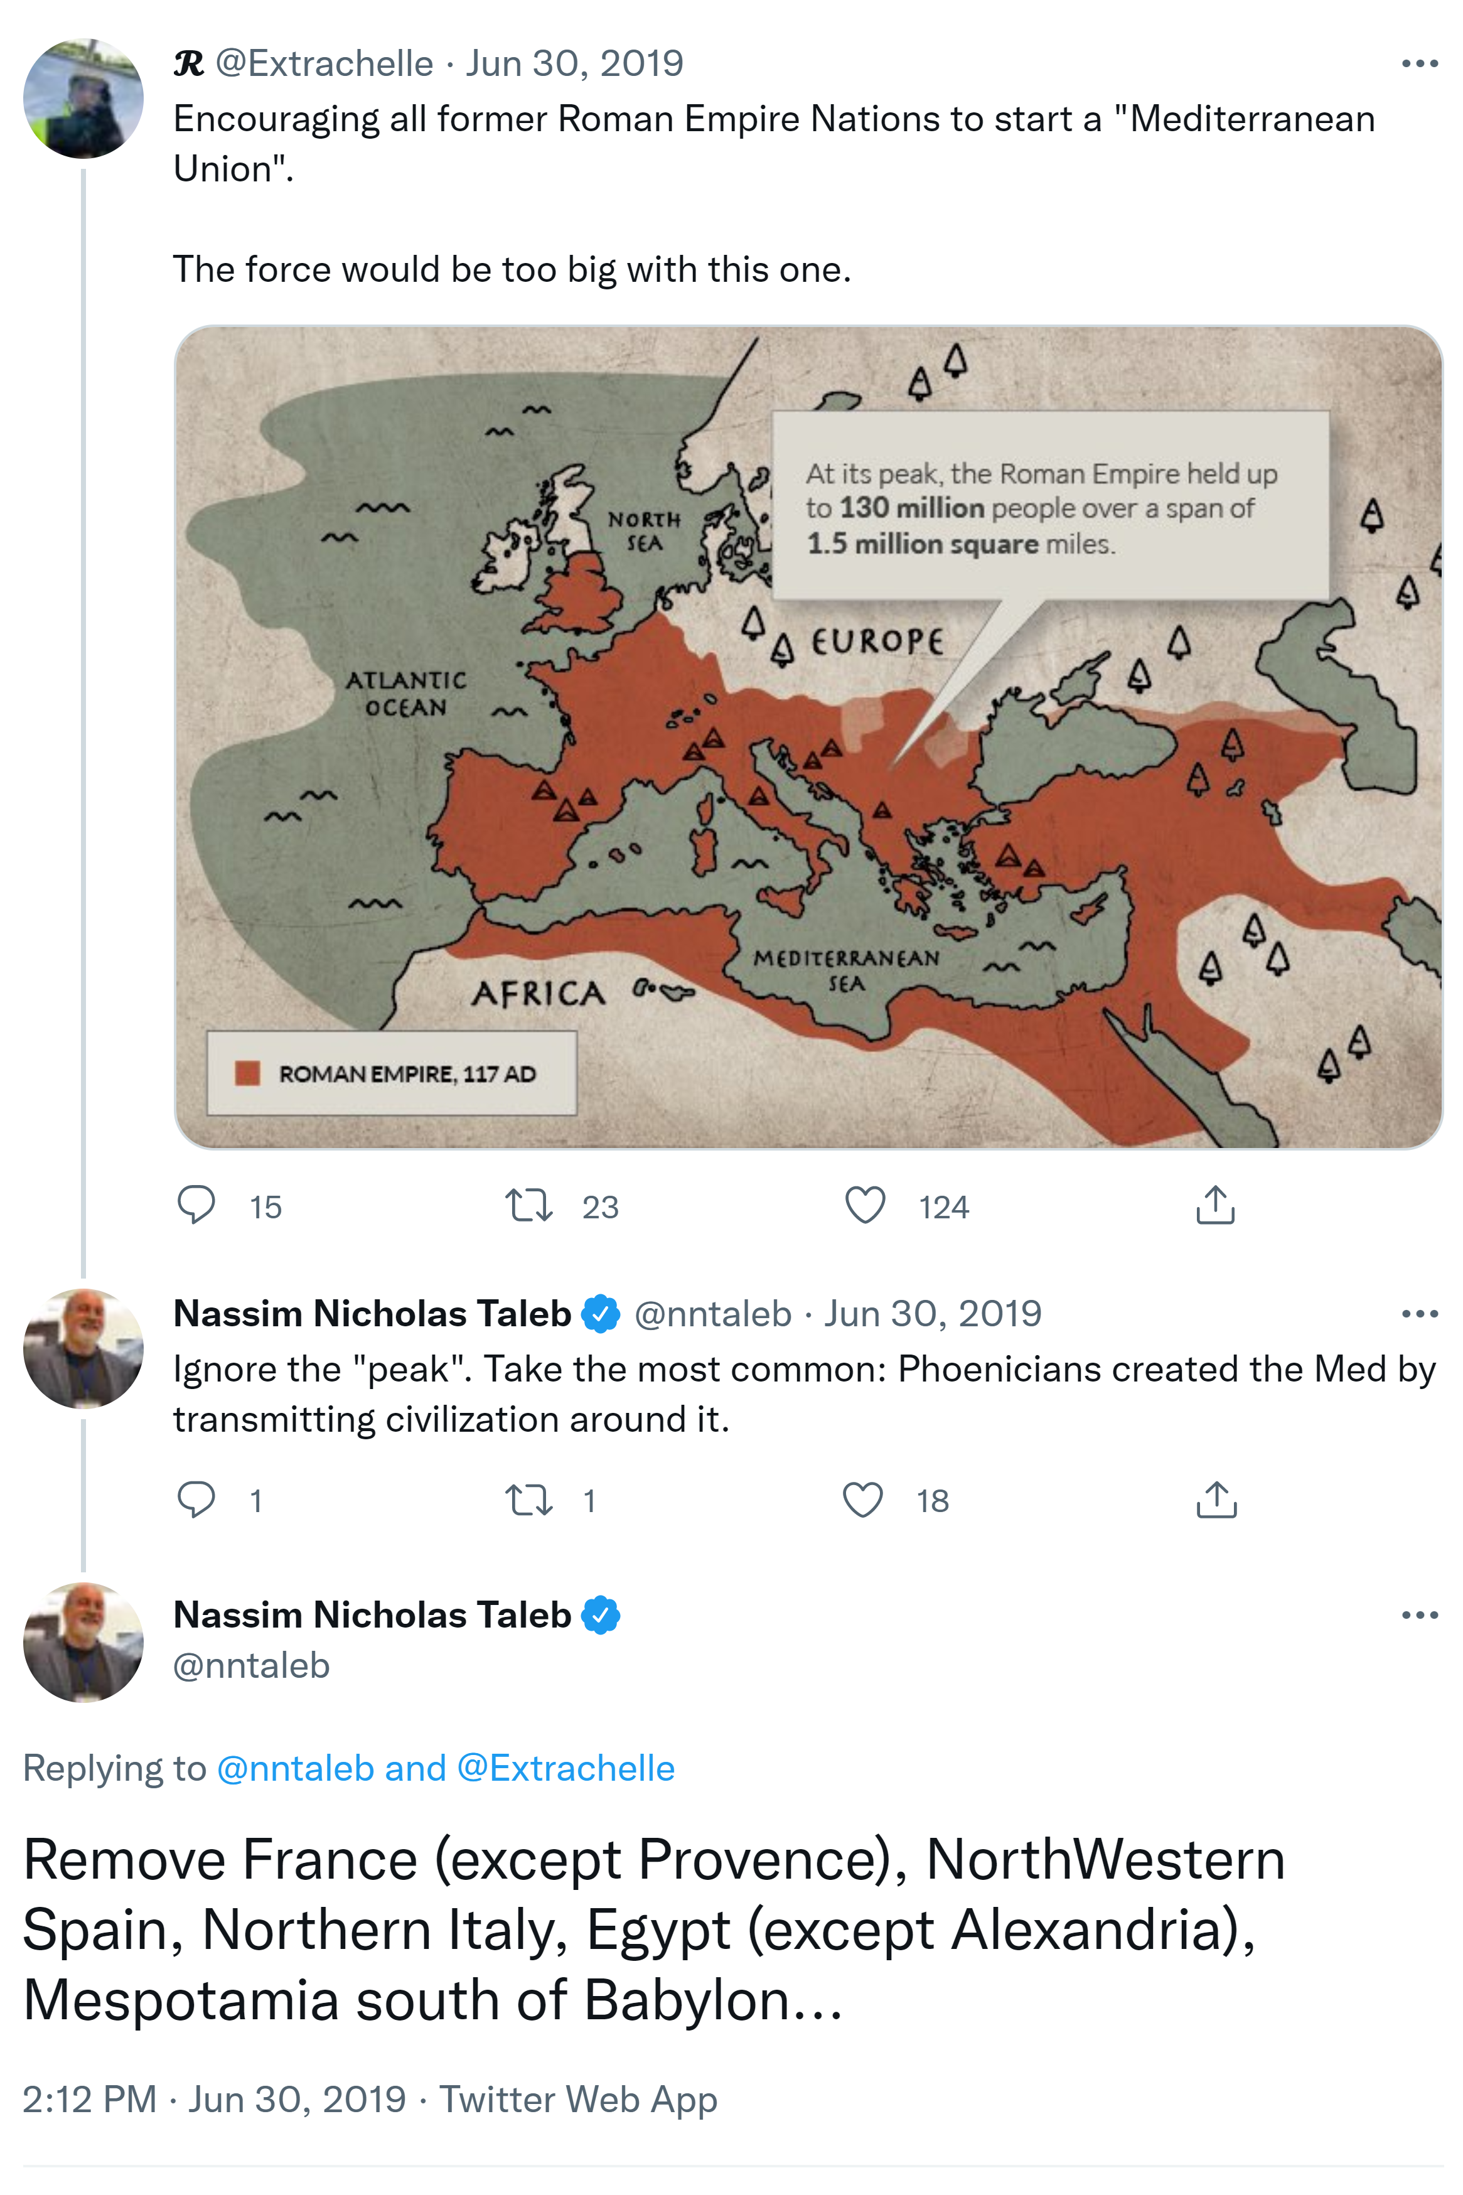Click the Twitter Web App source label

[x=577, y=2099]
